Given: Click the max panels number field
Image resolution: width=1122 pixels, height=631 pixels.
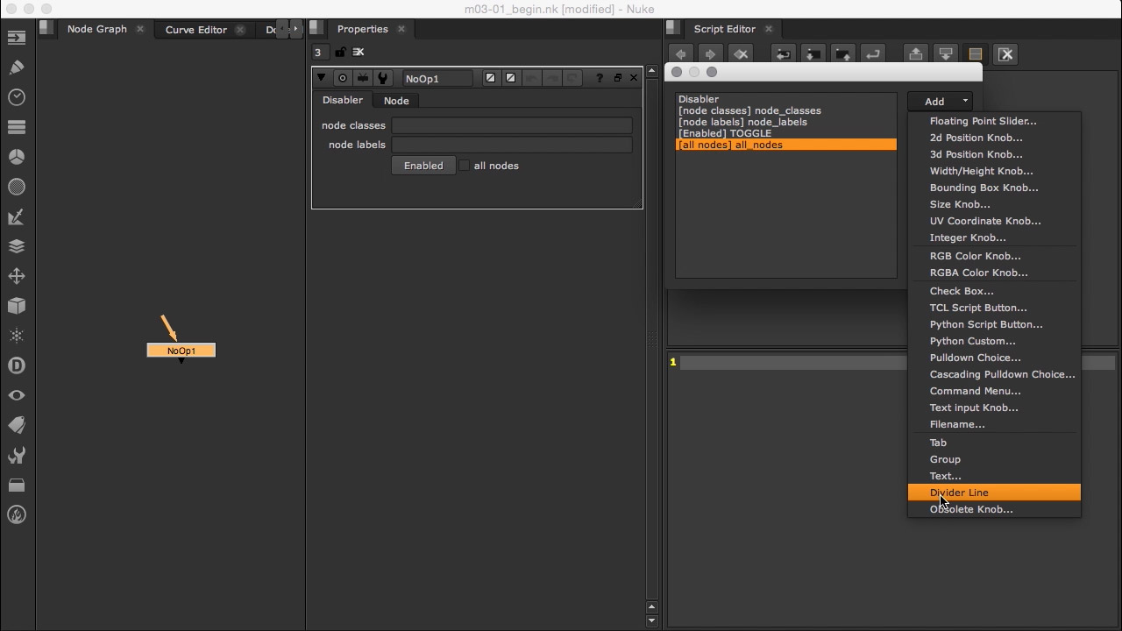Looking at the screenshot, I should [x=322, y=53].
